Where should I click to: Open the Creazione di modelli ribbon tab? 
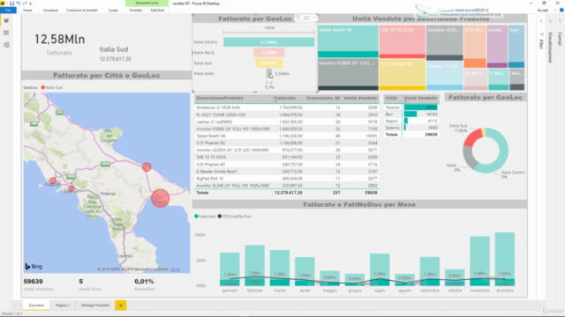tap(82, 10)
